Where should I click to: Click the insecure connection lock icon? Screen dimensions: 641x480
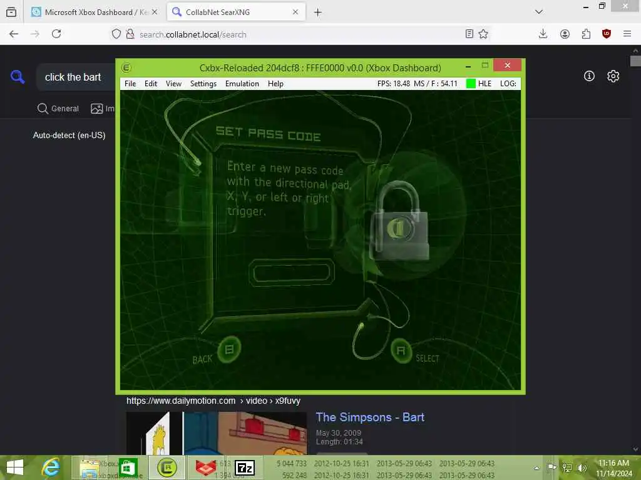pyautogui.click(x=130, y=34)
